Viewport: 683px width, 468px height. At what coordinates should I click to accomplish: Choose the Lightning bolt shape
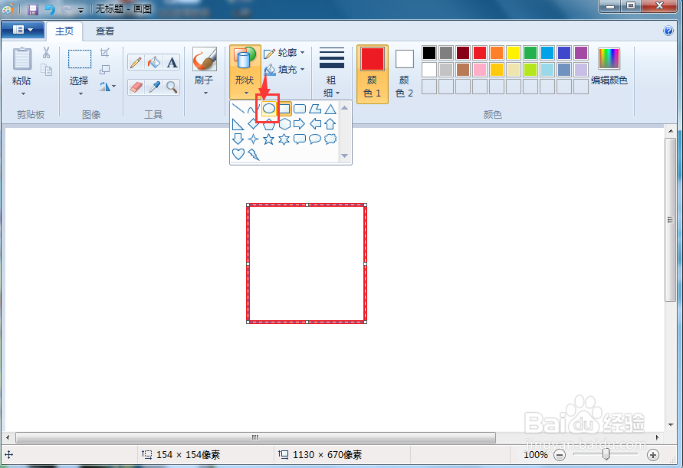[254, 154]
